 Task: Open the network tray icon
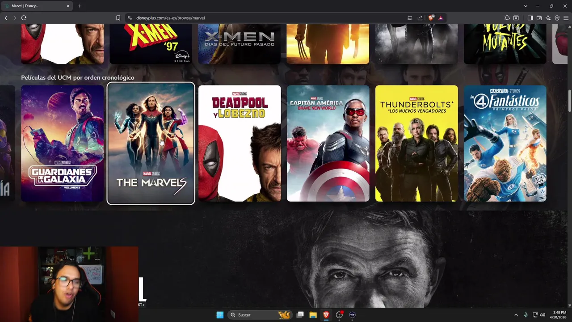535,315
